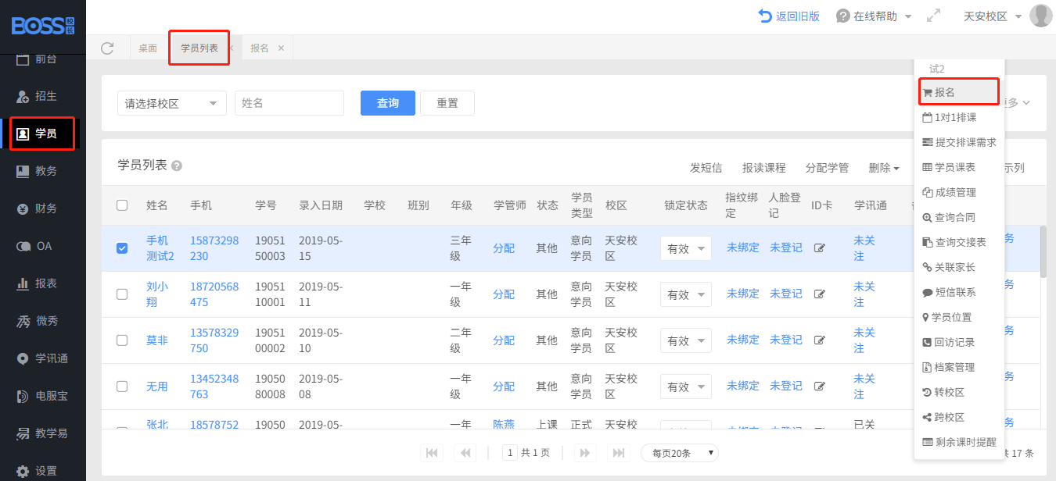Check the row checkbox for 莫非
Screen dimensions: 1056x481
pos(122,340)
